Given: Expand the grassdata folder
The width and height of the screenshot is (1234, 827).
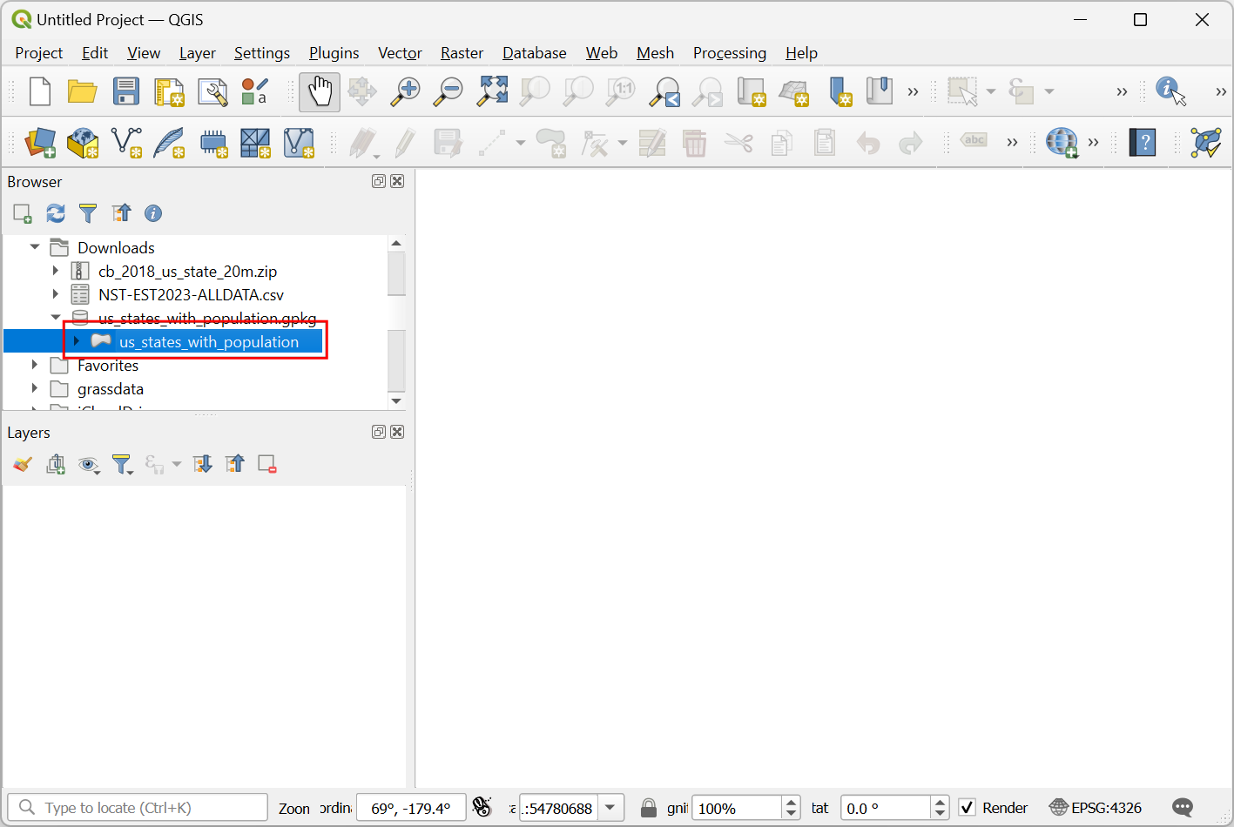Looking at the screenshot, I should pos(35,388).
